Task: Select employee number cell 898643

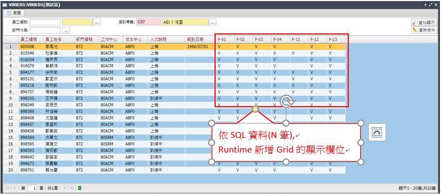Action: pos(31,157)
